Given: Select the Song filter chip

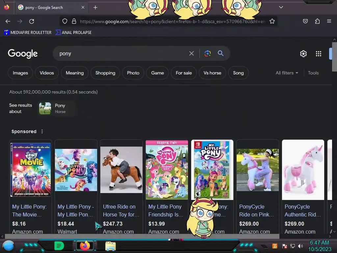Looking at the screenshot, I should (238, 73).
